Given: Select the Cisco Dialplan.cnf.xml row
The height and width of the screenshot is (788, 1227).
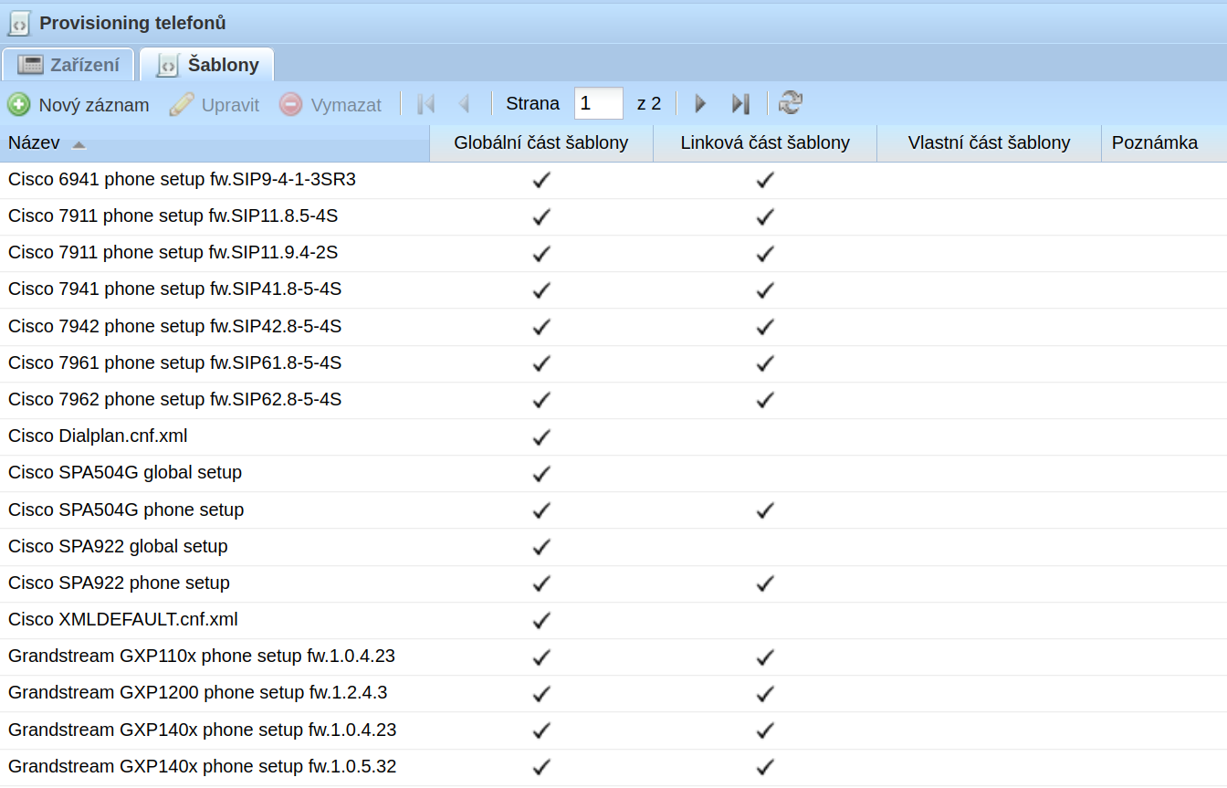Looking at the screenshot, I should click(613, 437).
